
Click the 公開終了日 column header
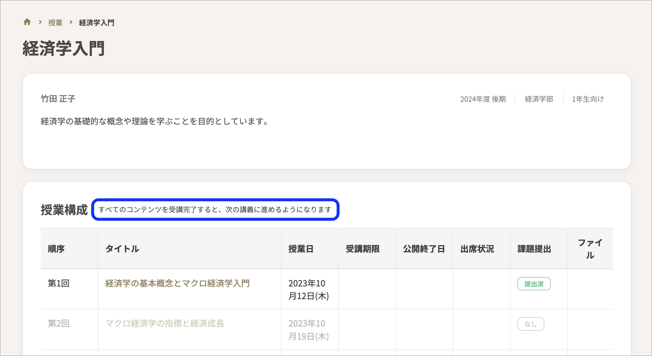coord(424,249)
